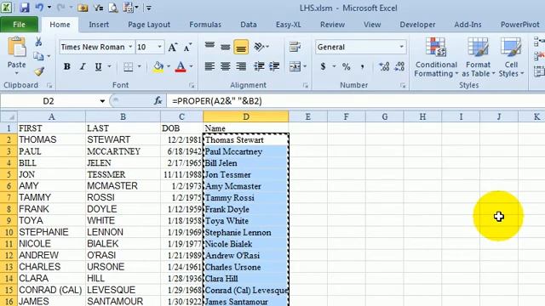Click Decrease Indent icon
545x306 pixels.
click(259, 66)
